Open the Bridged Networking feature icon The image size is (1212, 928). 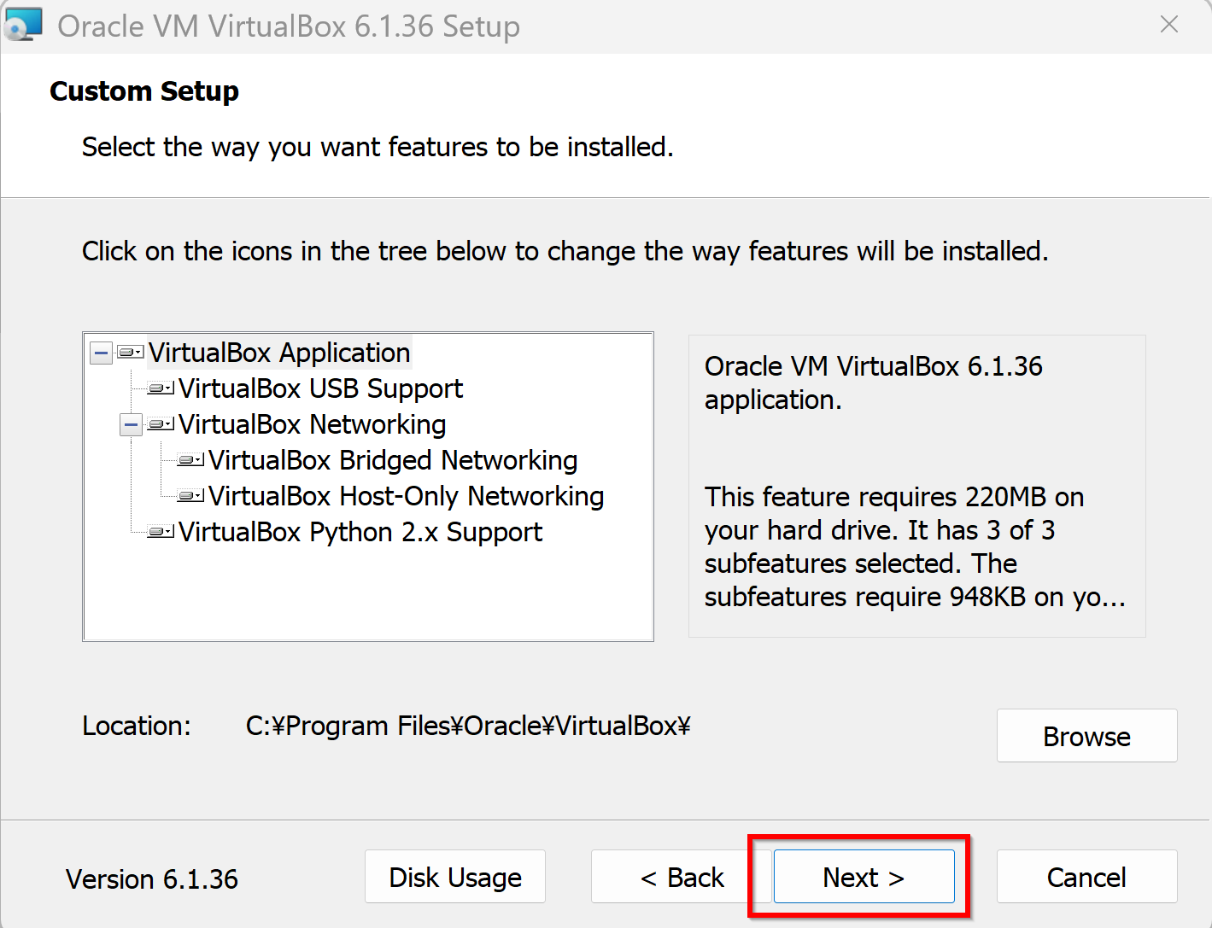click(x=190, y=460)
